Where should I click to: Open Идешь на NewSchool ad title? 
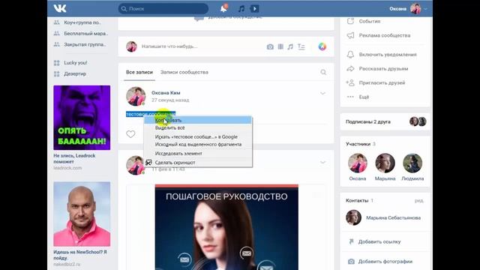click(x=80, y=255)
